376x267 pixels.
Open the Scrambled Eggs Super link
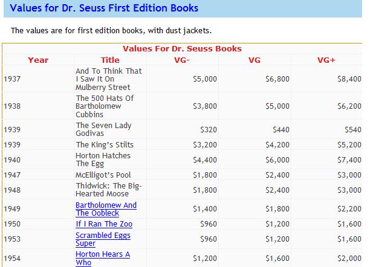(x=103, y=239)
